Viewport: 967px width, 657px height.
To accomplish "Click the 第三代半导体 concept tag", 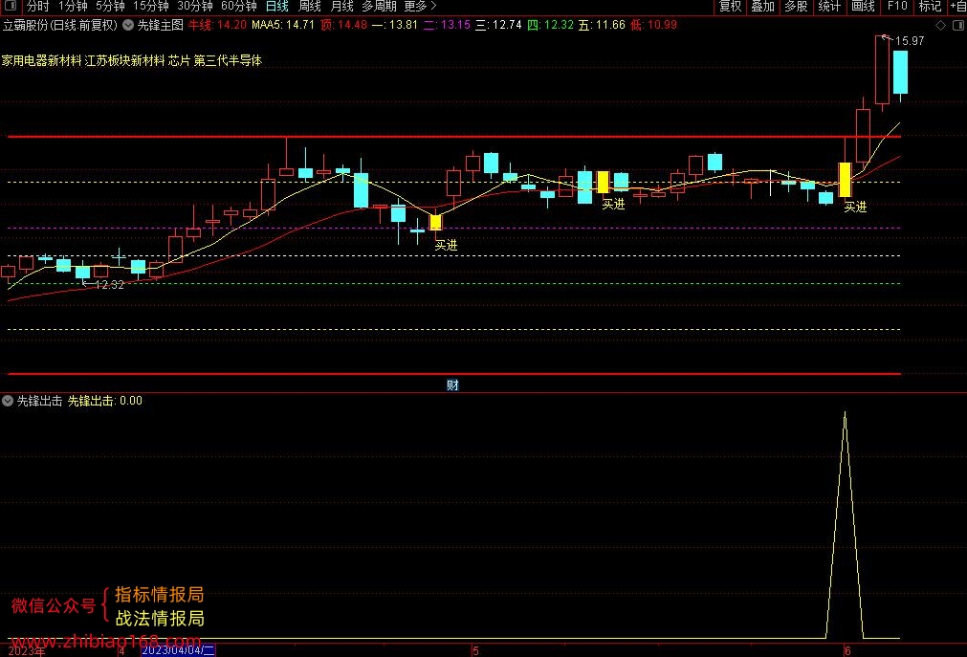I will (229, 60).
